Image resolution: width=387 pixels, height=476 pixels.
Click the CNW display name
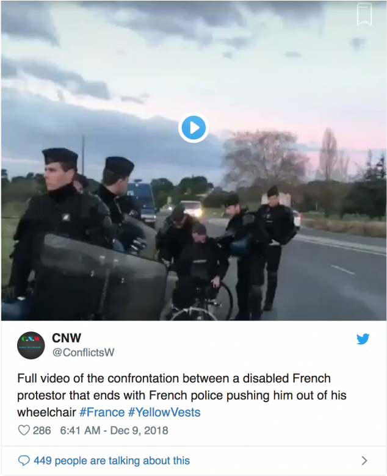[67, 338]
